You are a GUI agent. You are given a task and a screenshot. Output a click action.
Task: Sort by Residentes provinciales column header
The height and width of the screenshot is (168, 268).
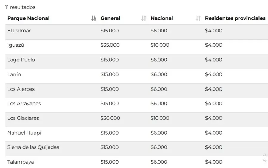[235, 18]
